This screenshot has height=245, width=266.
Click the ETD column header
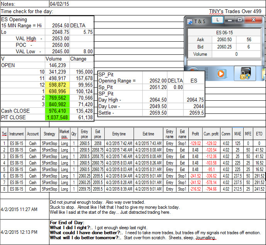point(259,134)
